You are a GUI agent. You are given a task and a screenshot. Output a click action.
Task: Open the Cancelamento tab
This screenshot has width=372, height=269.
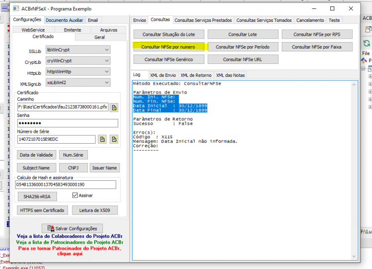pos(310,20)
